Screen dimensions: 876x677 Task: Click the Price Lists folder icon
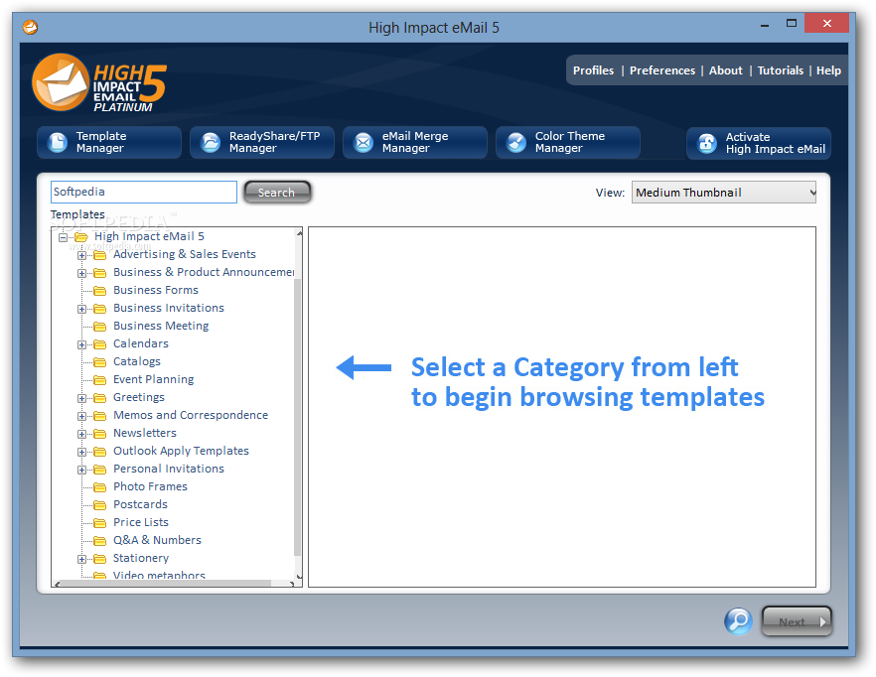(100, 523)
